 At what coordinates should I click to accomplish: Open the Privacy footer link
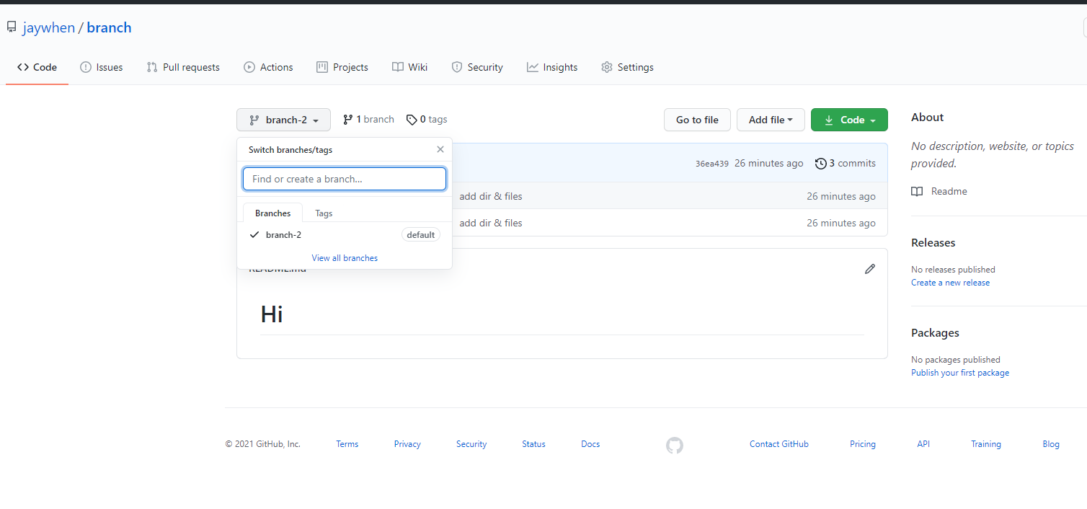pyautogui.click(x=407, y=444)
